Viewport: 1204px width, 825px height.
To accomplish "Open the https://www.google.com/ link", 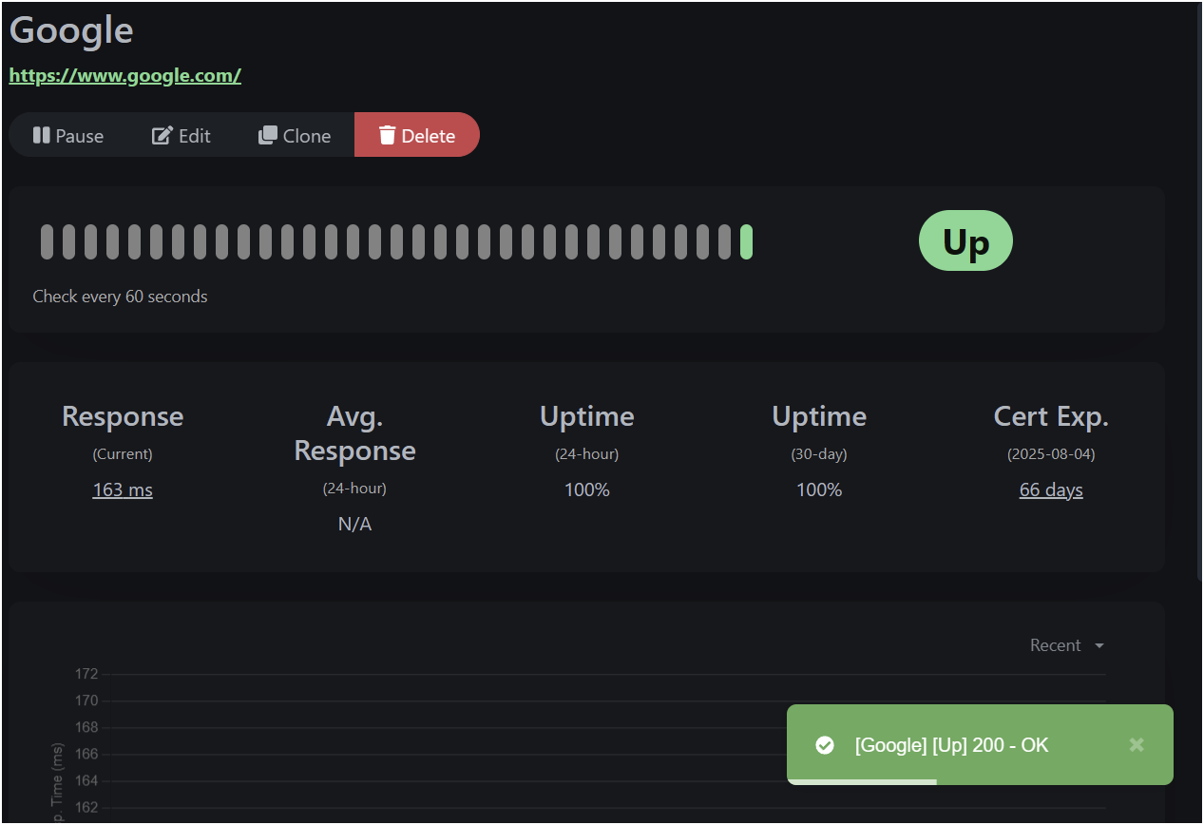I will point(125,76).
